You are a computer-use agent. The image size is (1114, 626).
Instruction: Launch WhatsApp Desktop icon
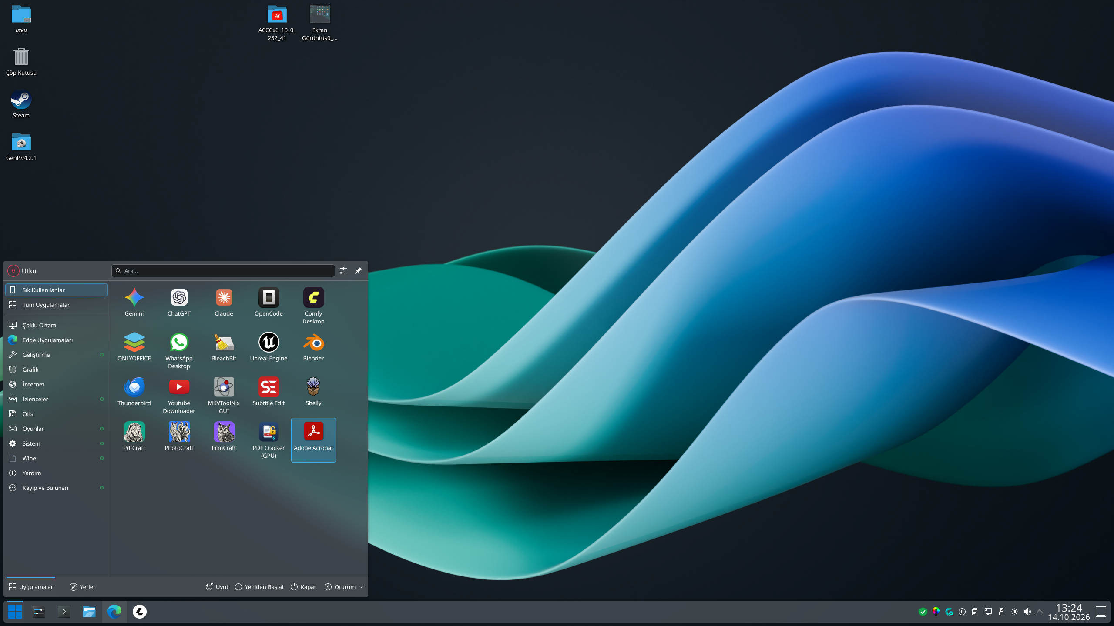[179, 350]
